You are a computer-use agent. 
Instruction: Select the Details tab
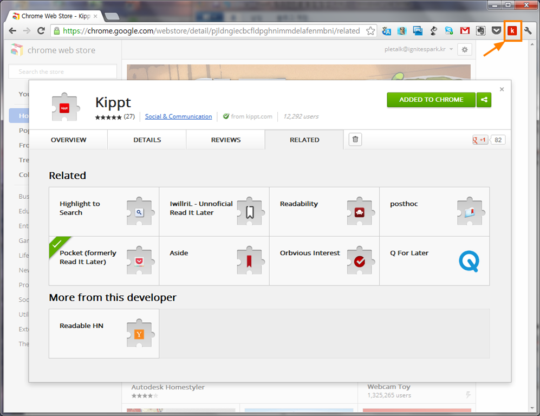click(x=147, y=140)
